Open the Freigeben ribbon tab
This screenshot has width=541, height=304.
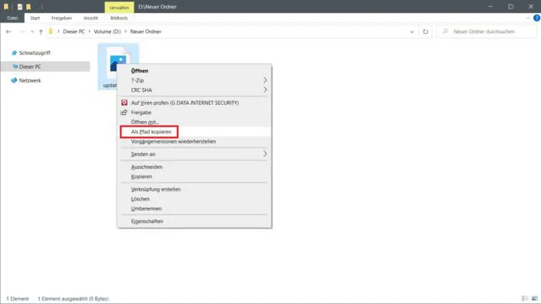click(x=61, y=18)
